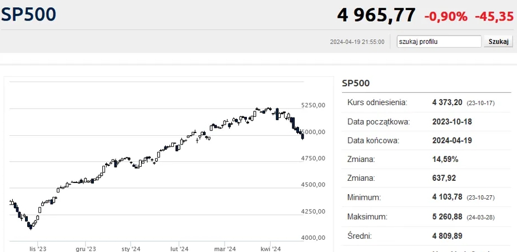This screenshot has width=517, height=252.
Task: Select the 'Kurs odniesienia' row label
Action: coord(377,102)
